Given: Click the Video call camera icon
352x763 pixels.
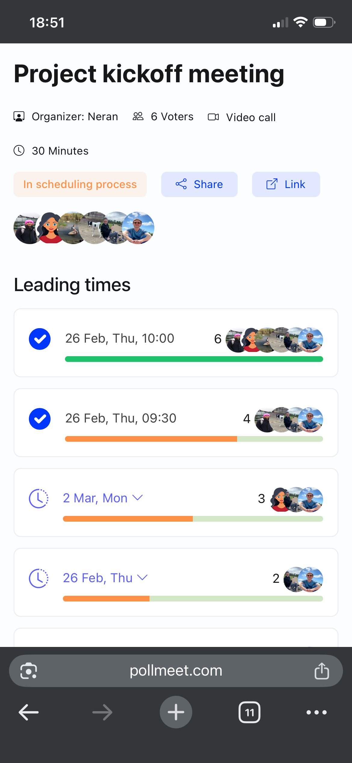Looking at the screenshot, I should tap(214, 117).
